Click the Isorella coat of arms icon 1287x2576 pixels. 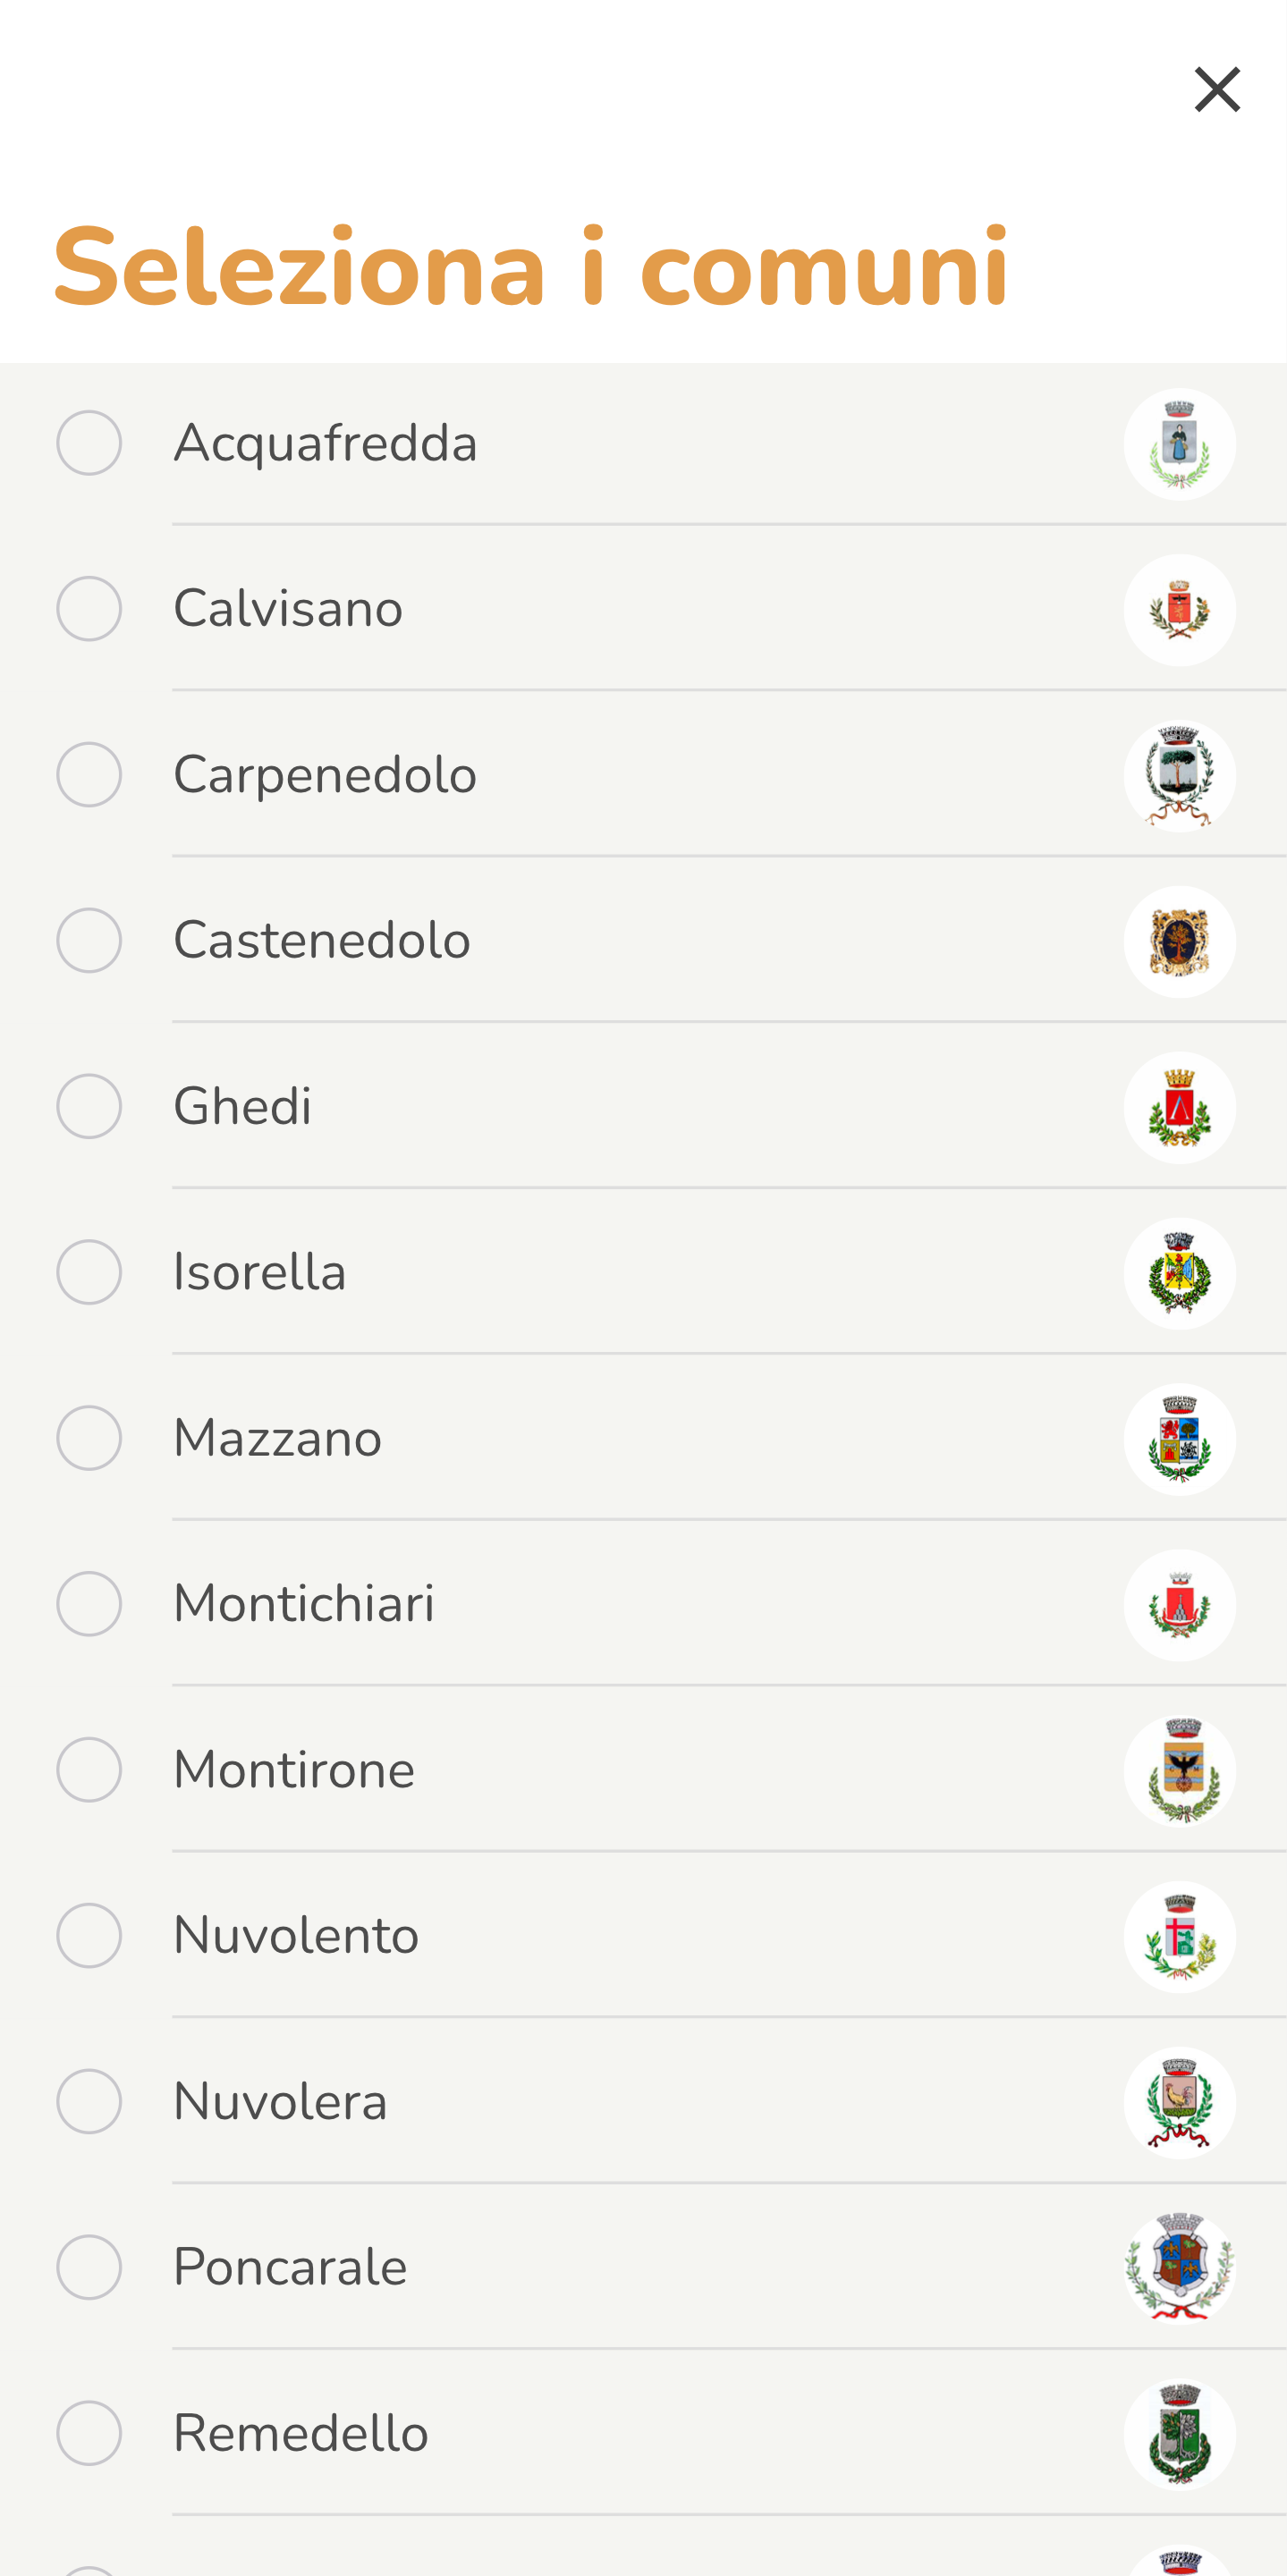coord(1179,1273)
